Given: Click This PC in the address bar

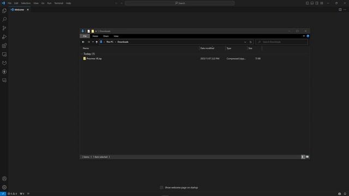Looking at the screenshot, I should point(110,42).
